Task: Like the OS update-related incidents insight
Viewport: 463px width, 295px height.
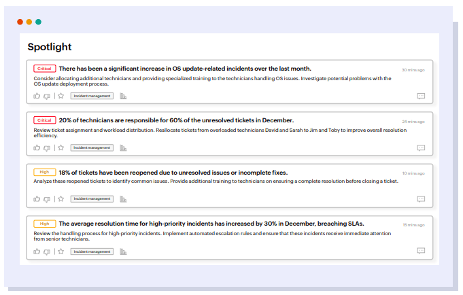Action: [x=37, y=96]
